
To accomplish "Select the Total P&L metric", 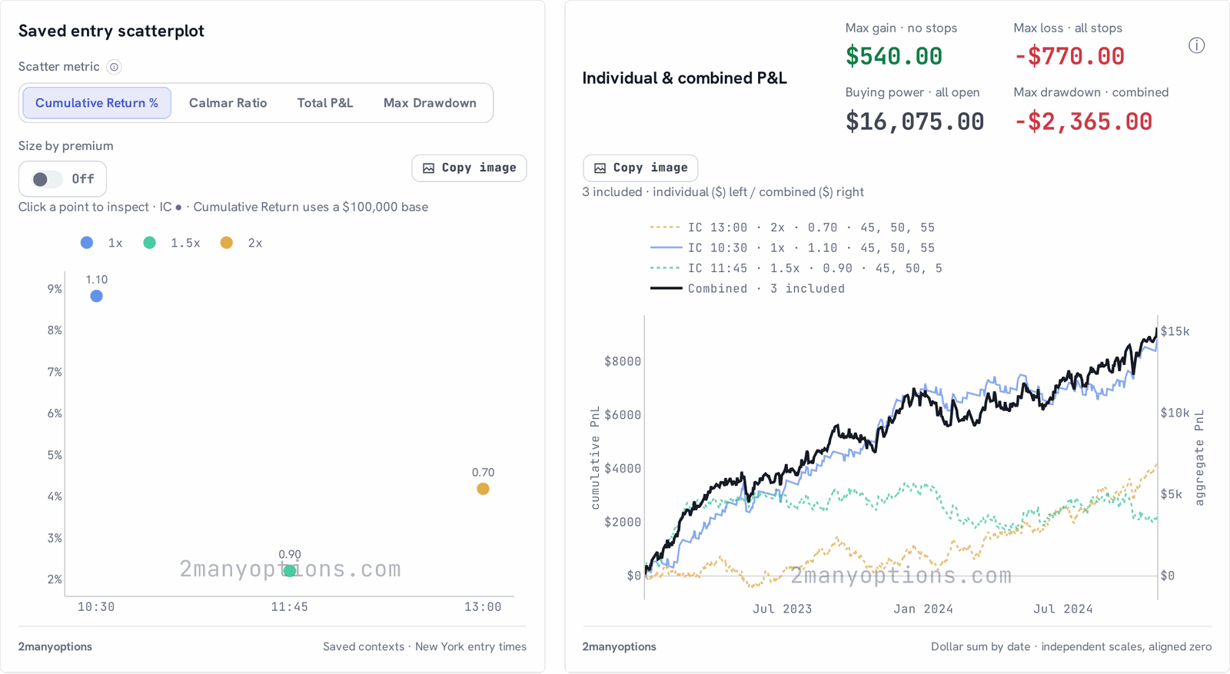I will [x=325, y=103].
